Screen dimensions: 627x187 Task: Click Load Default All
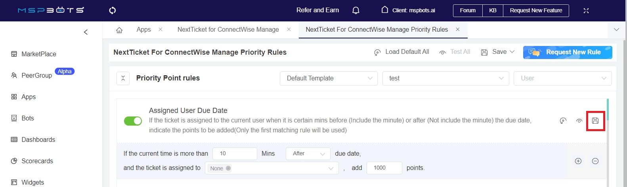coord(402,52)
